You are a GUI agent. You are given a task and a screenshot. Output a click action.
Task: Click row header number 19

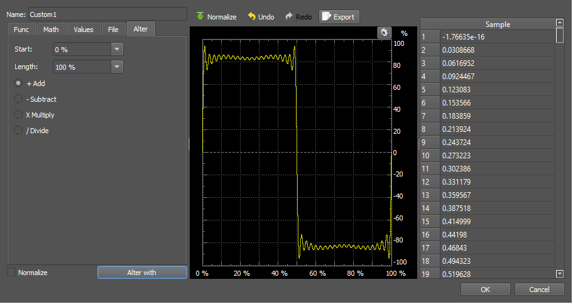pos(430,274)
